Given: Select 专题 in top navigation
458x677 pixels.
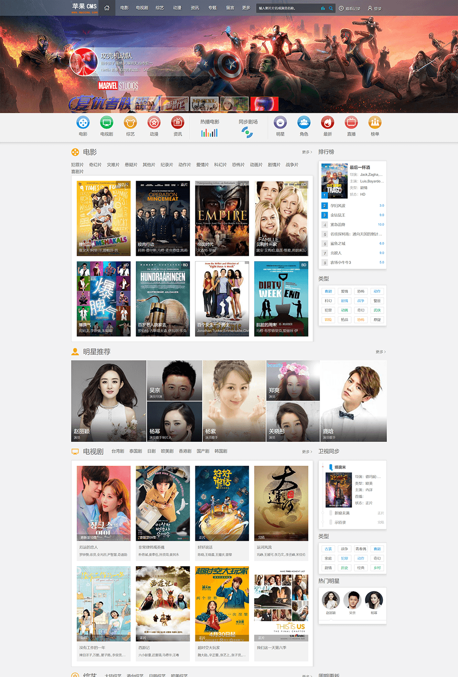Looking at the screenshot, I should (212, 8).
